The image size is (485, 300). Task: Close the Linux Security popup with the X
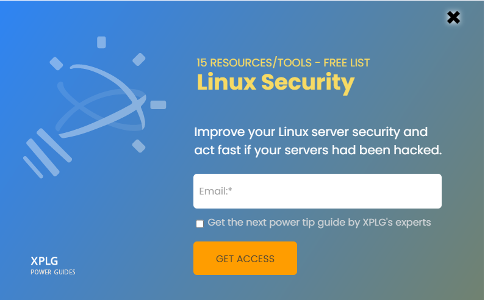453,18
